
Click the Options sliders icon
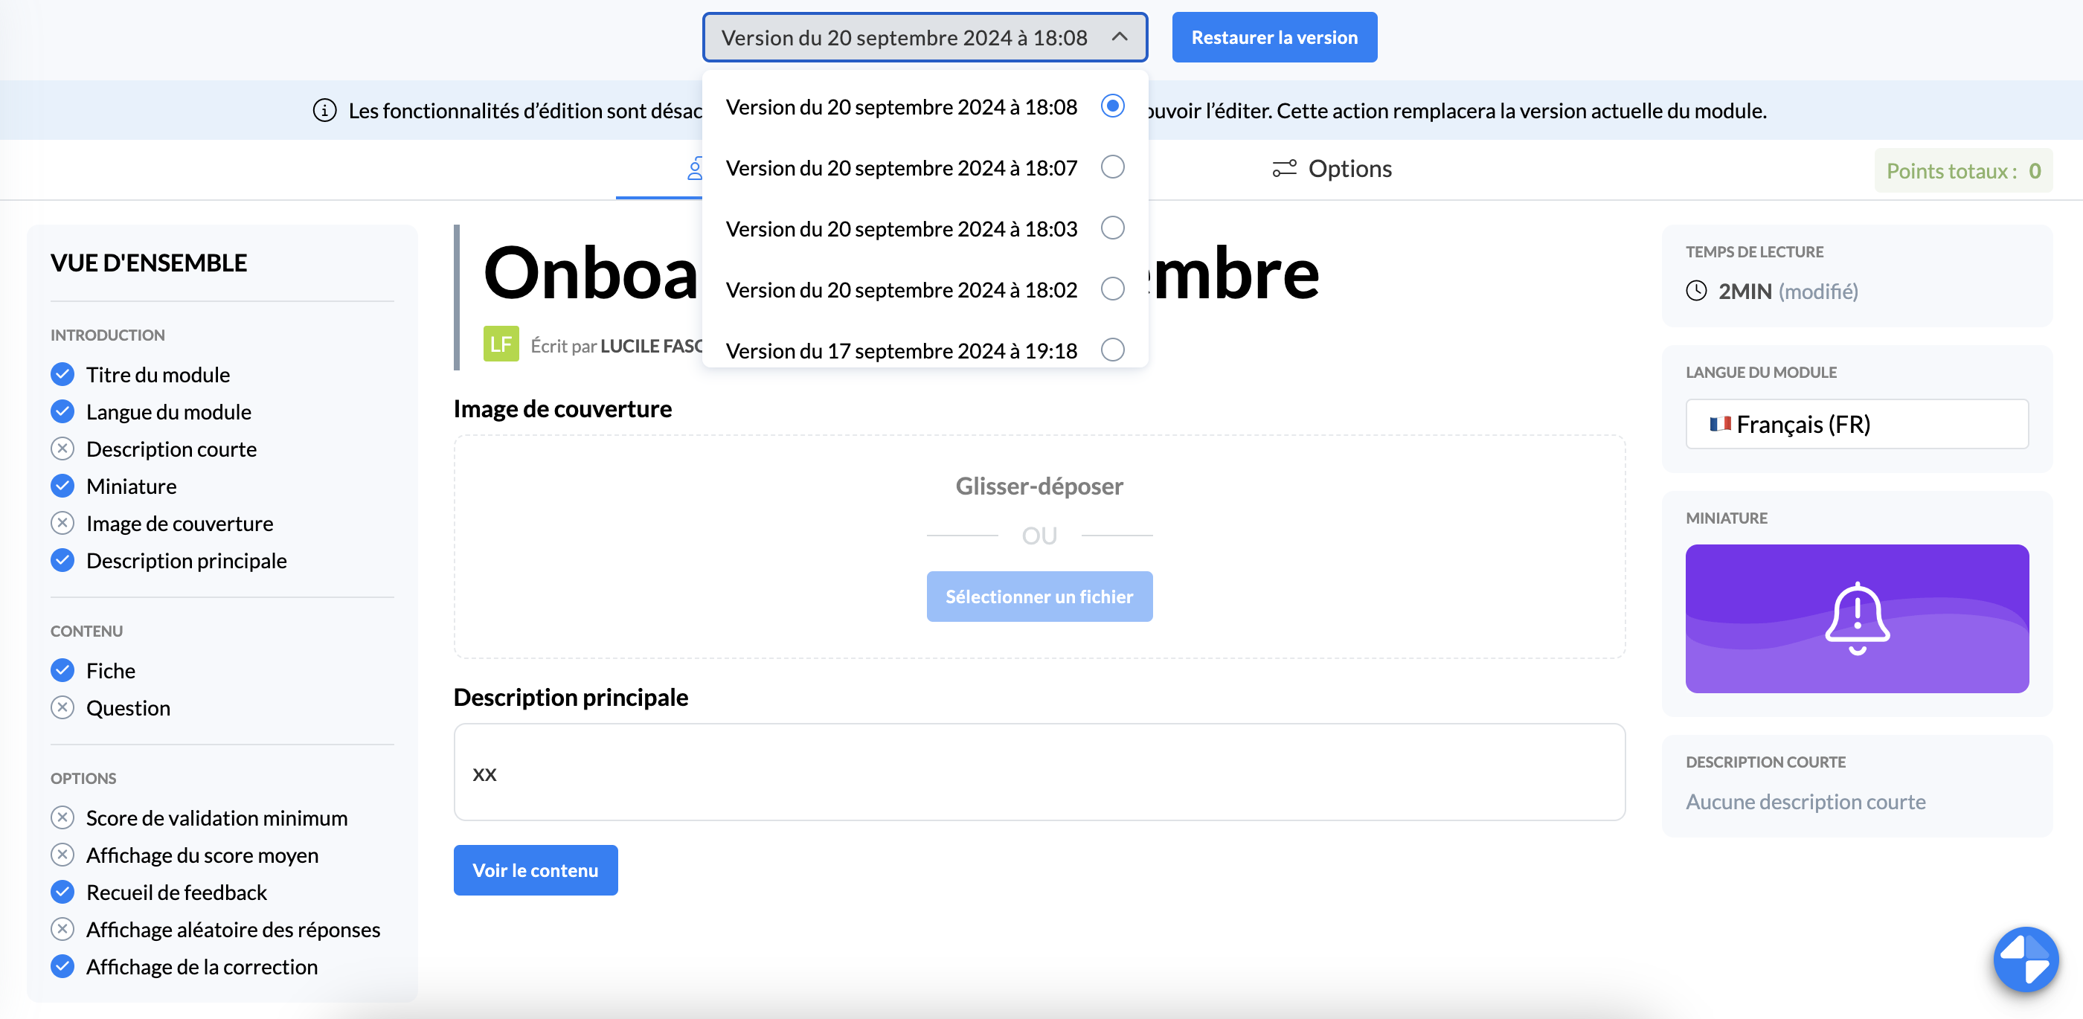1284,168
